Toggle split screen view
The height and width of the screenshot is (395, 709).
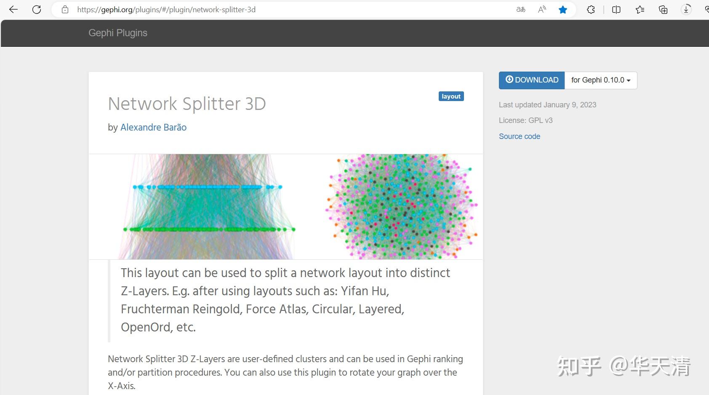[x=616, y=10]
